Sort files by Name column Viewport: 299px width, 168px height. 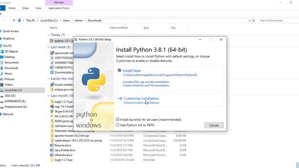54,28
